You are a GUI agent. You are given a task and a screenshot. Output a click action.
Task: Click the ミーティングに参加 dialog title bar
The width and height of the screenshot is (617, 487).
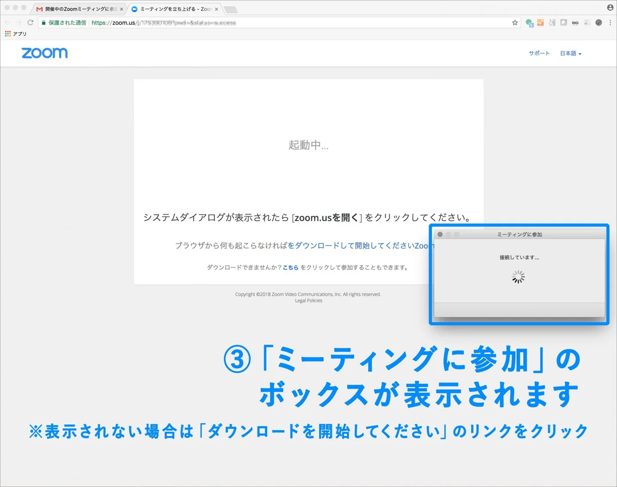click(520, 234)
